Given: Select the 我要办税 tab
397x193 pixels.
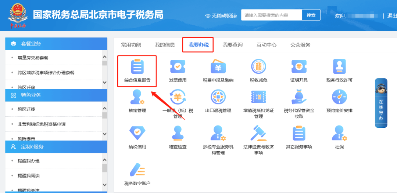Looking at the screenshot, I should pos(199,45).
